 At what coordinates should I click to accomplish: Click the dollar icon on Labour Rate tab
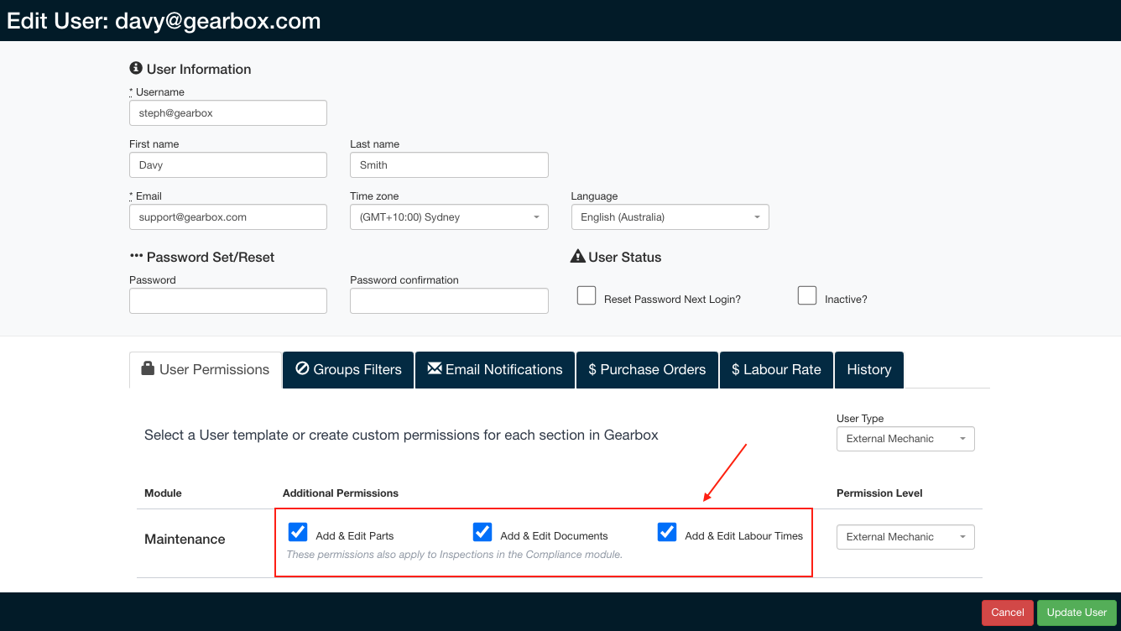[x=737, y=369]
